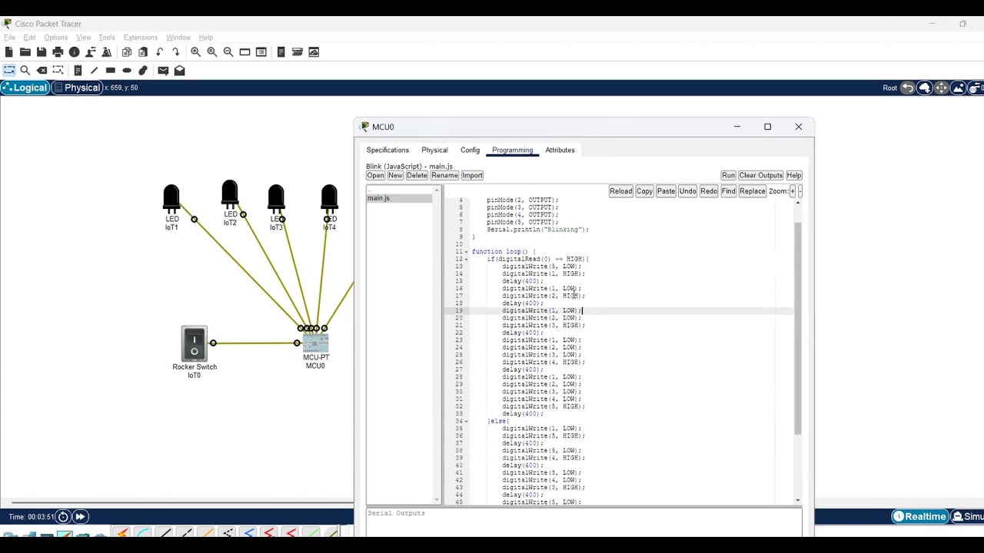Viewport: 984px width, 553px height.
Task: Choose the Select tool in secondary toolbar
Action: pyautogui.click(x=9, y=71)
